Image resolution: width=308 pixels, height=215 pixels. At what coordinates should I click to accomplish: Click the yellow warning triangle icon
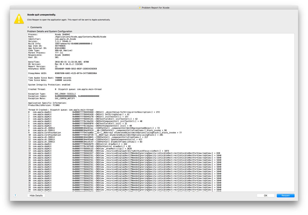(x=19, y=18)
